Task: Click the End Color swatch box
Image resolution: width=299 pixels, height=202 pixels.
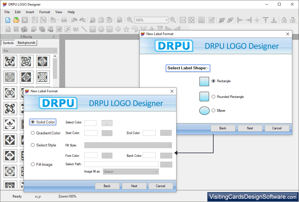Action: 149,133
